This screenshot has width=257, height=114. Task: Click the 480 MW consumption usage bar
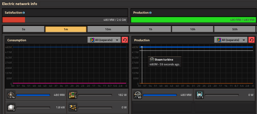click(x=33, y=95)
